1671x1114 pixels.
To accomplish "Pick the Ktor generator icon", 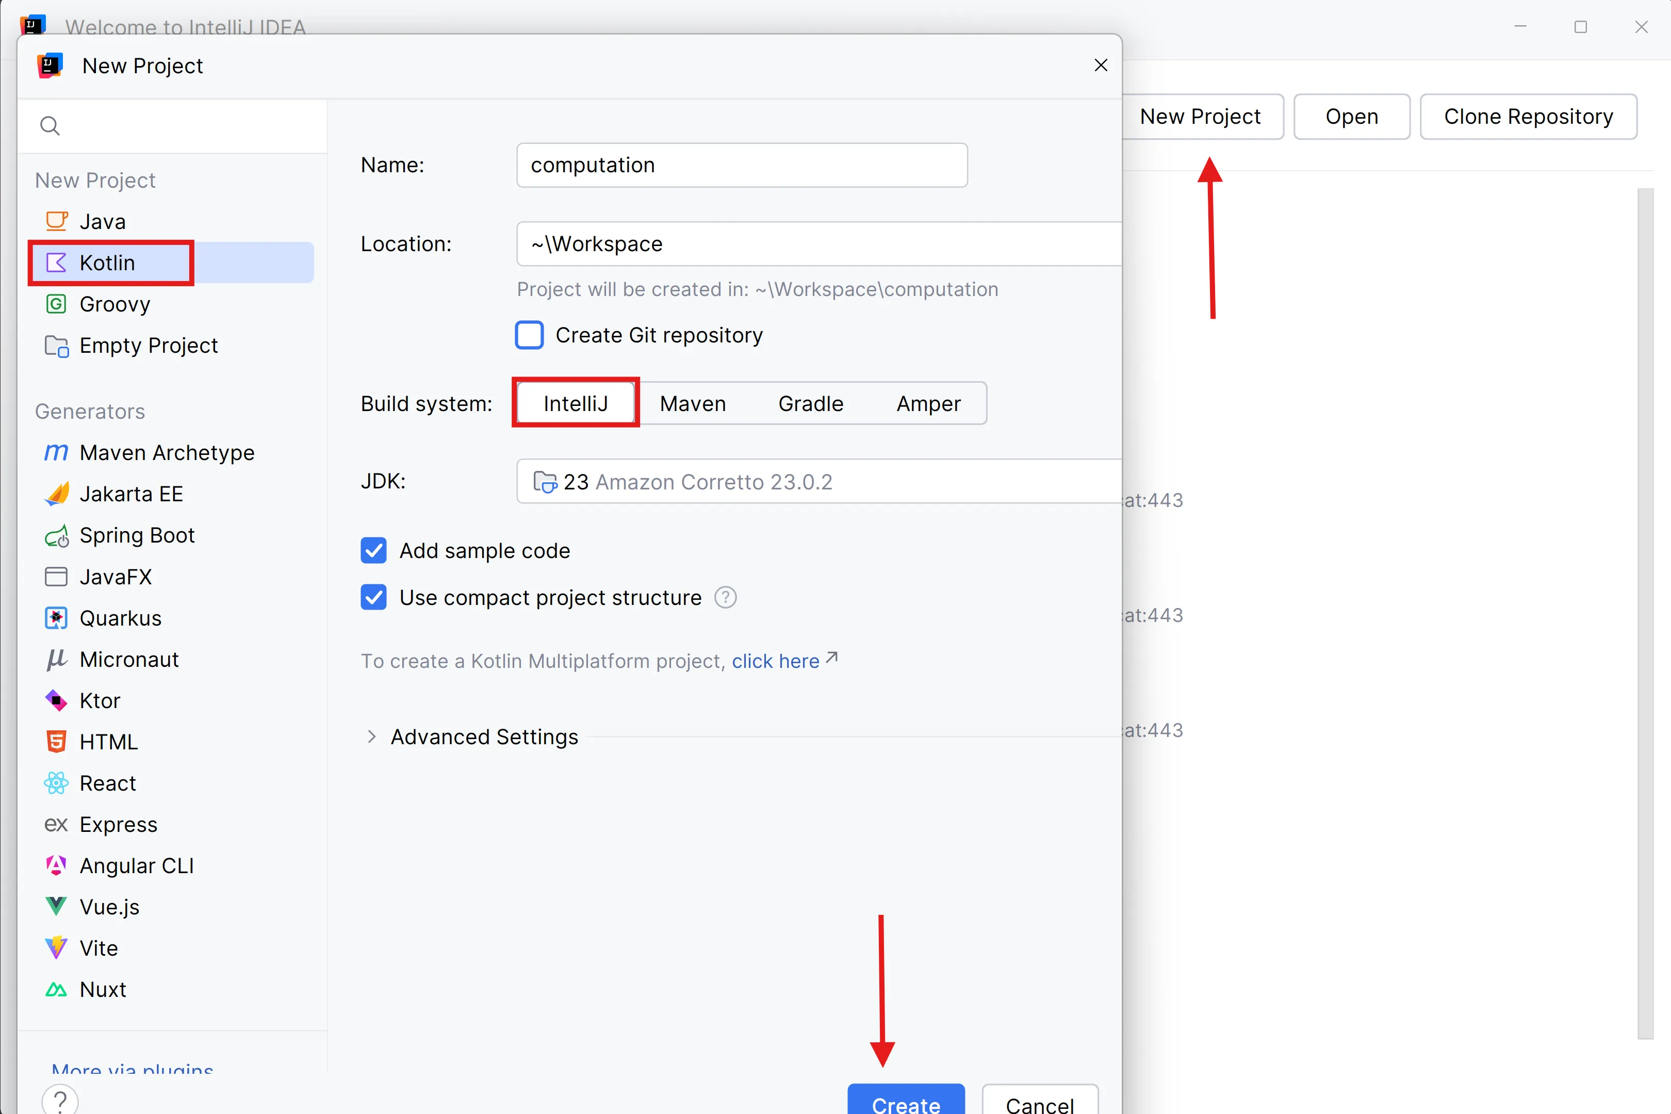I will 56,700.
